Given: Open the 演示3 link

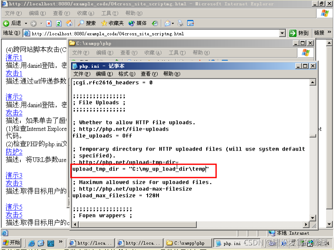Looking at the screenshot, I should 14,176.
